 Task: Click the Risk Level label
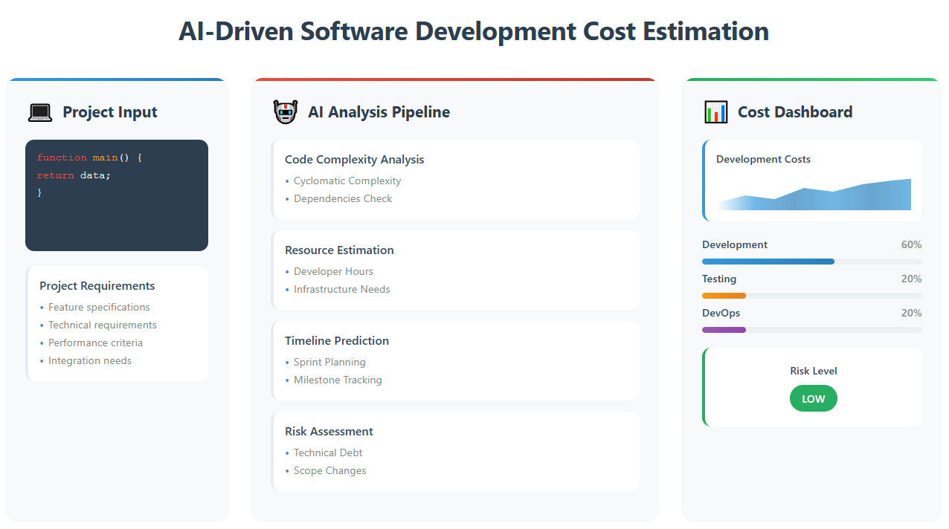tap(814, 371)
